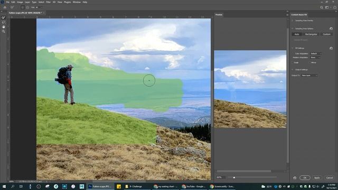Choose the Rectangular sampling area option

pyautogui.click(x=311, y=34)
